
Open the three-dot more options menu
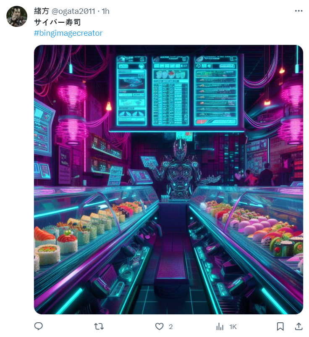point(299,11)
